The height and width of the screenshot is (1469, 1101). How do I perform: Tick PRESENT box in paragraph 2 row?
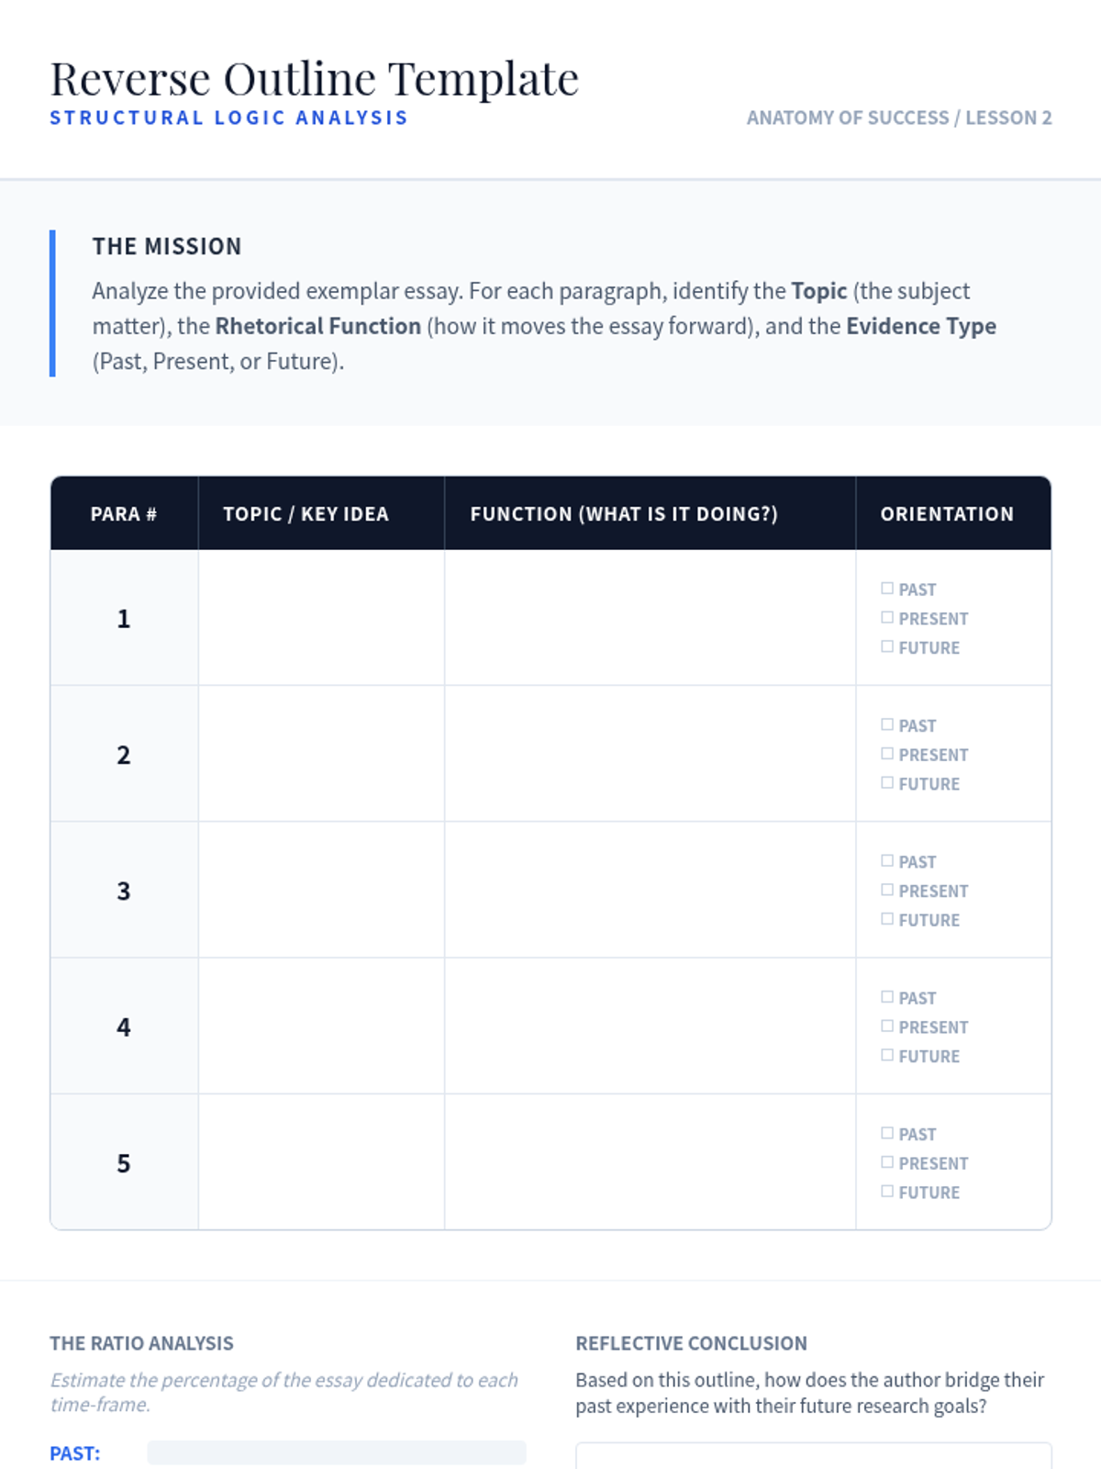pyautogui.click(x=887, y=754)
